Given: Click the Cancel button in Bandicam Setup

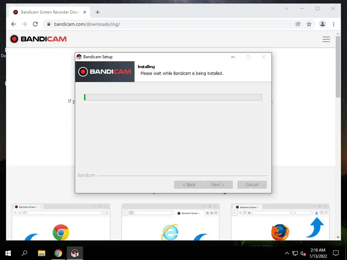Looking at the screenshot, I should pos(252,185).
